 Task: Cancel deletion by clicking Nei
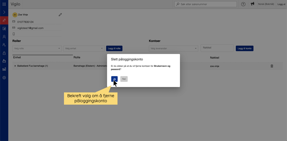coord(124,79)
